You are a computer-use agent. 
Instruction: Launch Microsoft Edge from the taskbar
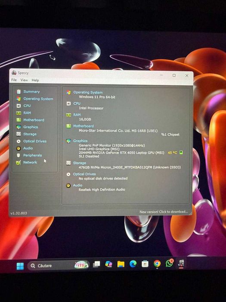pyautogui.click(x=133, y=264)
